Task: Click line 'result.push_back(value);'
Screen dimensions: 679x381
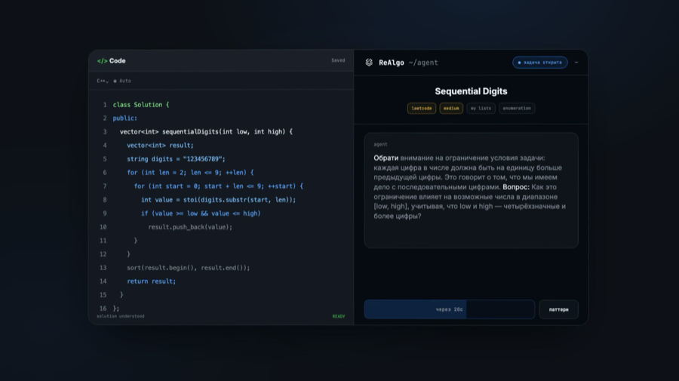Action: [x=190, y=227]
